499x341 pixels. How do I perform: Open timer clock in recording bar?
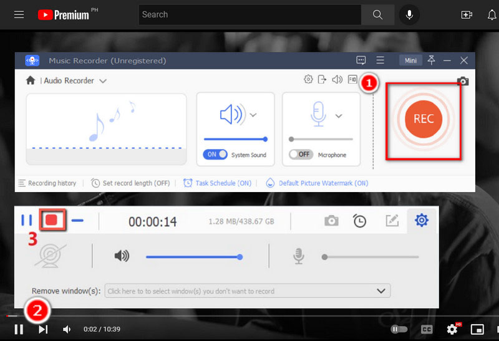coord(360,221)
